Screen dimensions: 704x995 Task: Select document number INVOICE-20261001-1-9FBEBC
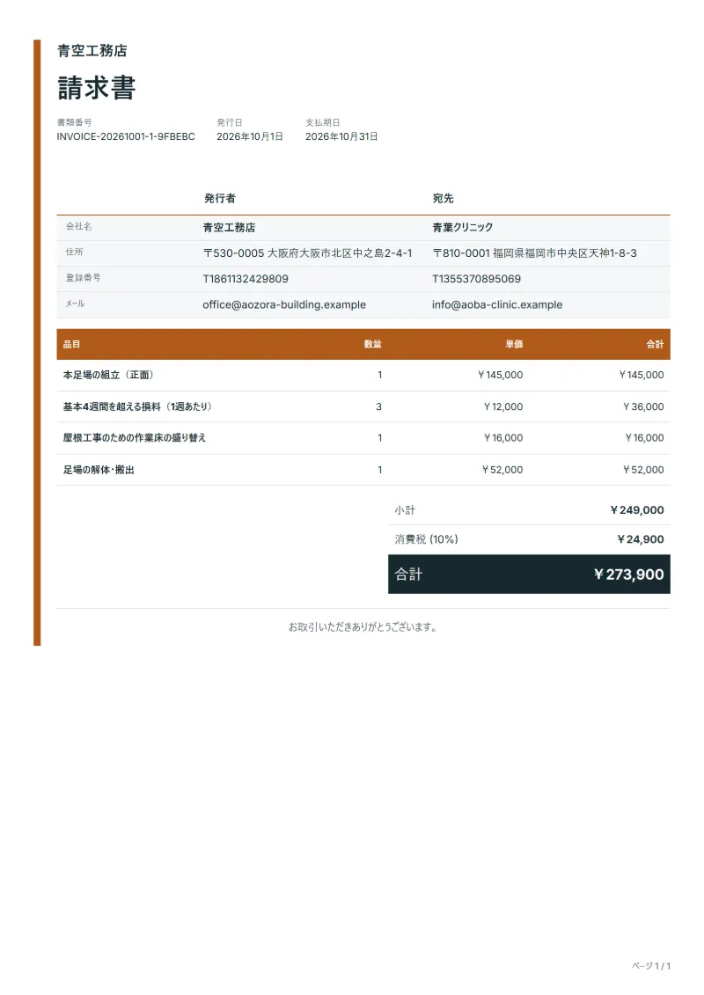pyautogui.click(x=126, y=136)
